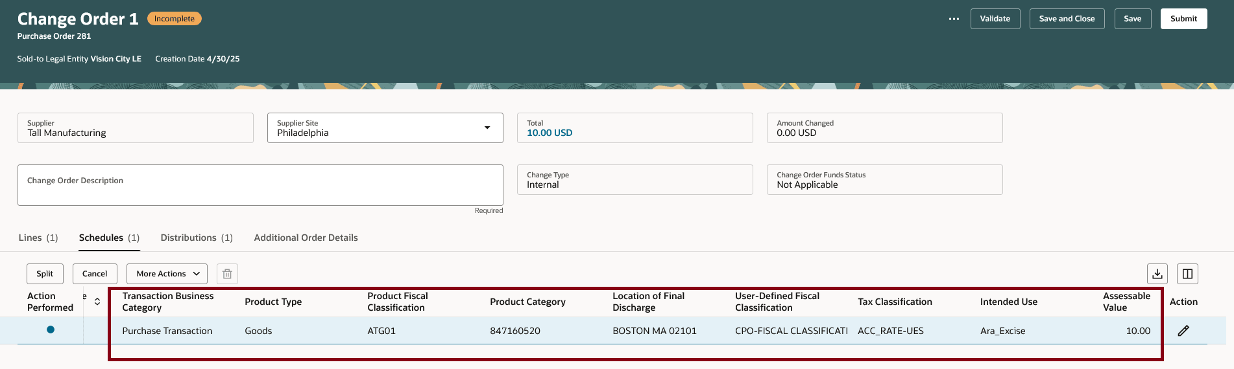Open the column layout manager icon
Image resolution: width=1234 pixels, height=369 pixels.
point(1187,274)
